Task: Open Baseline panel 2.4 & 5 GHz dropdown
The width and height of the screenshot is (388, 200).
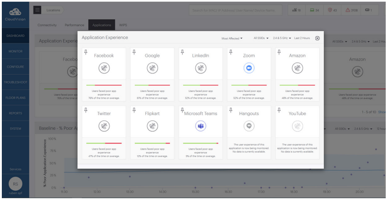Action: 363,129
